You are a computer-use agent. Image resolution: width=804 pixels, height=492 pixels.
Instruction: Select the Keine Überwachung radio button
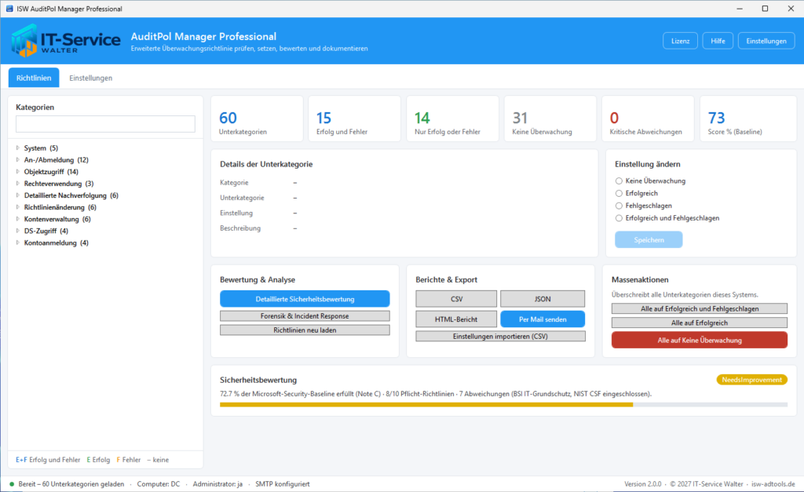619,181
